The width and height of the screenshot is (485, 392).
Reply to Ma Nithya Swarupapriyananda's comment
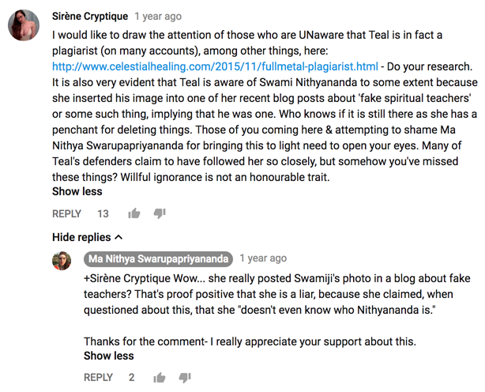click(x=98, y=378)
